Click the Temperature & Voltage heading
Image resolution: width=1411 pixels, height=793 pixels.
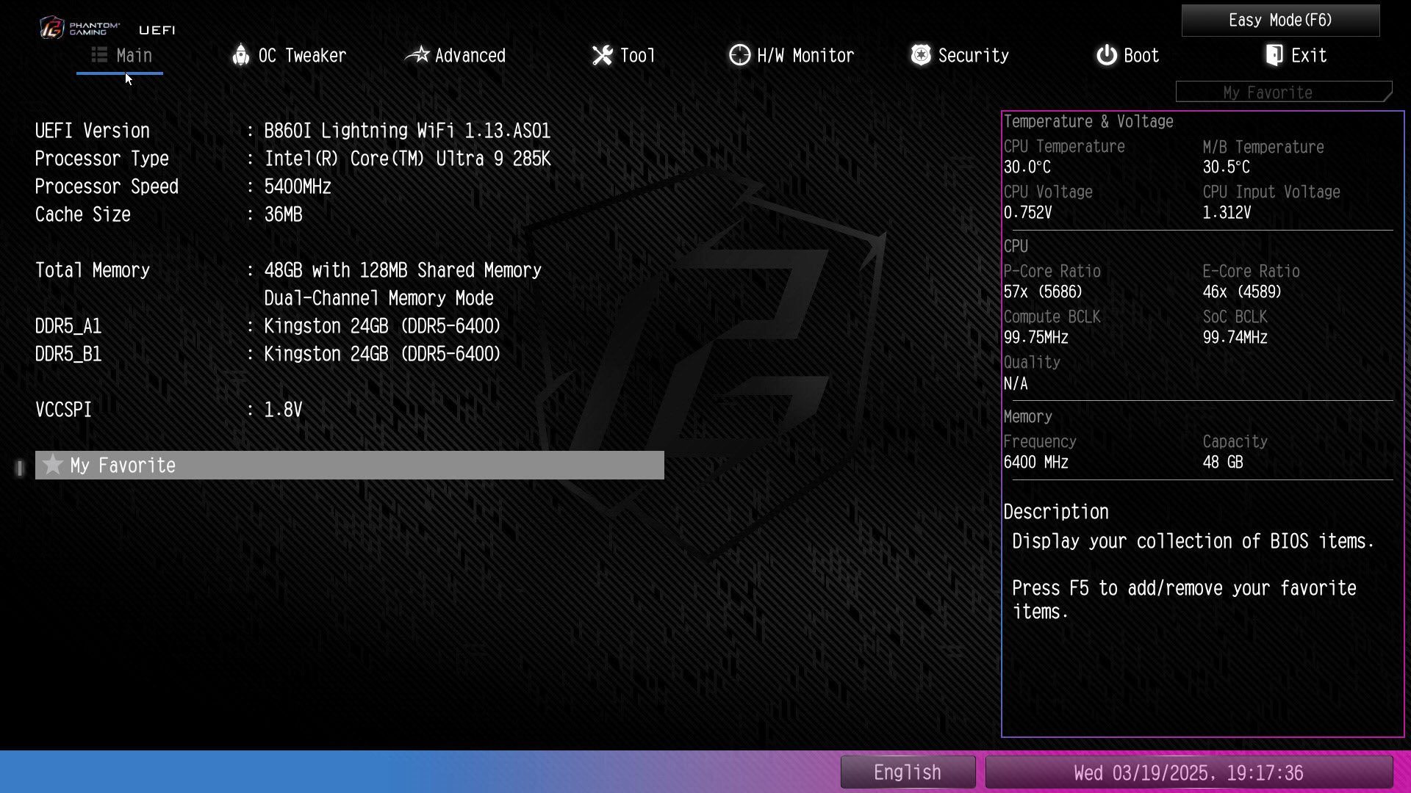click(x=1088, y=122)
